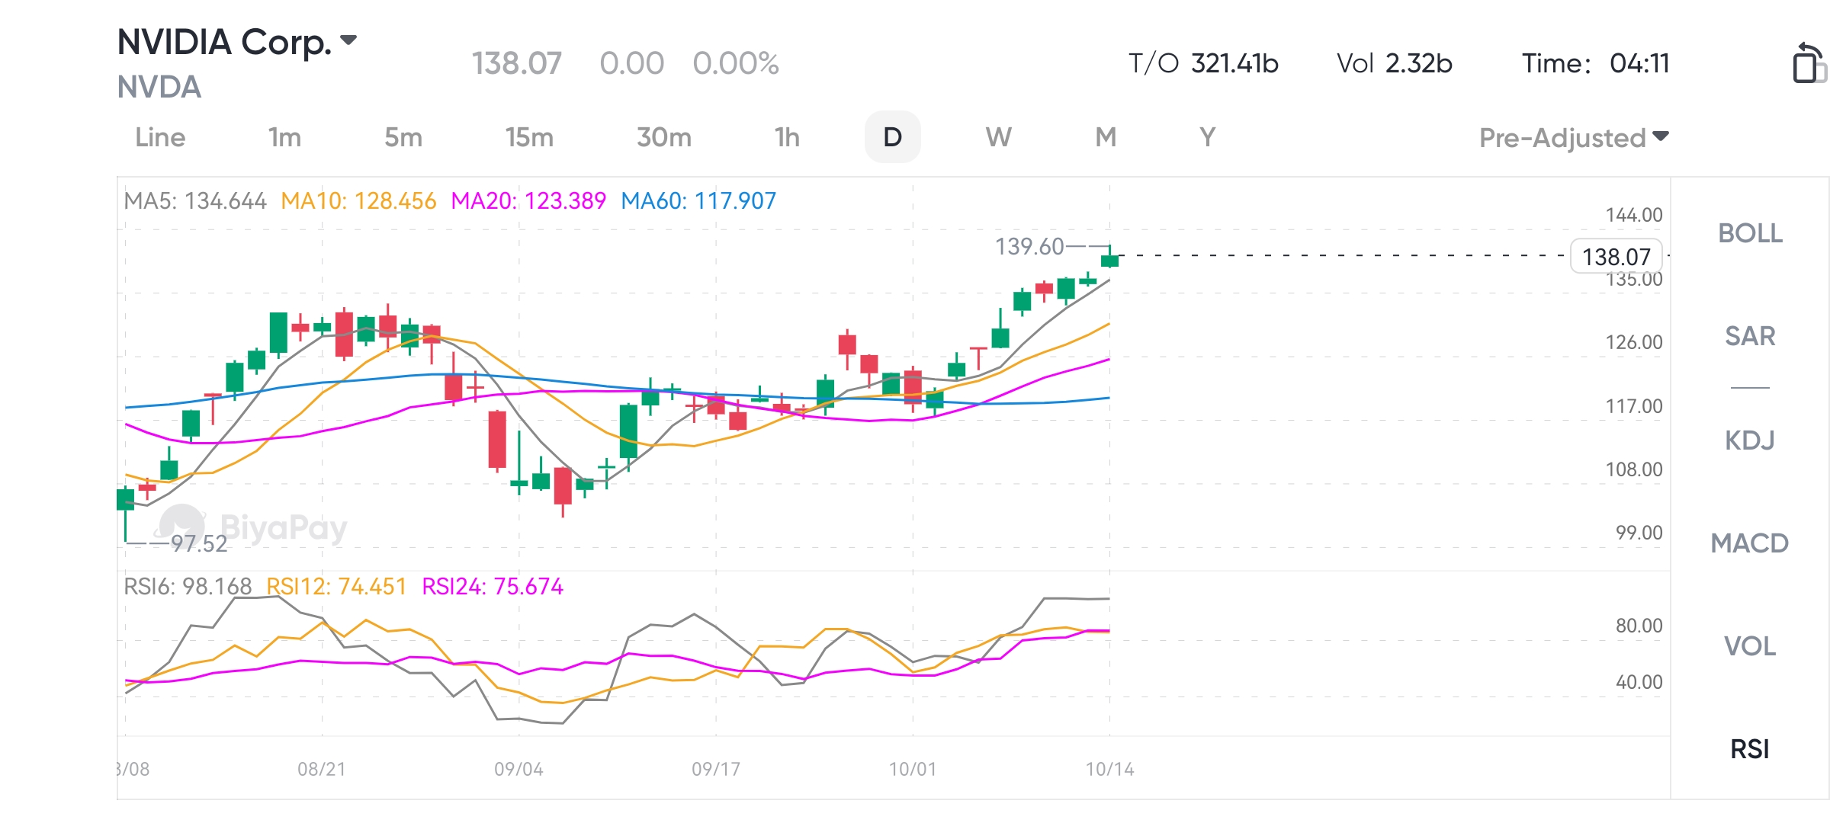The image size is (1830, 823).
Task: Click the 10/14 date label
Action: 1109,770
